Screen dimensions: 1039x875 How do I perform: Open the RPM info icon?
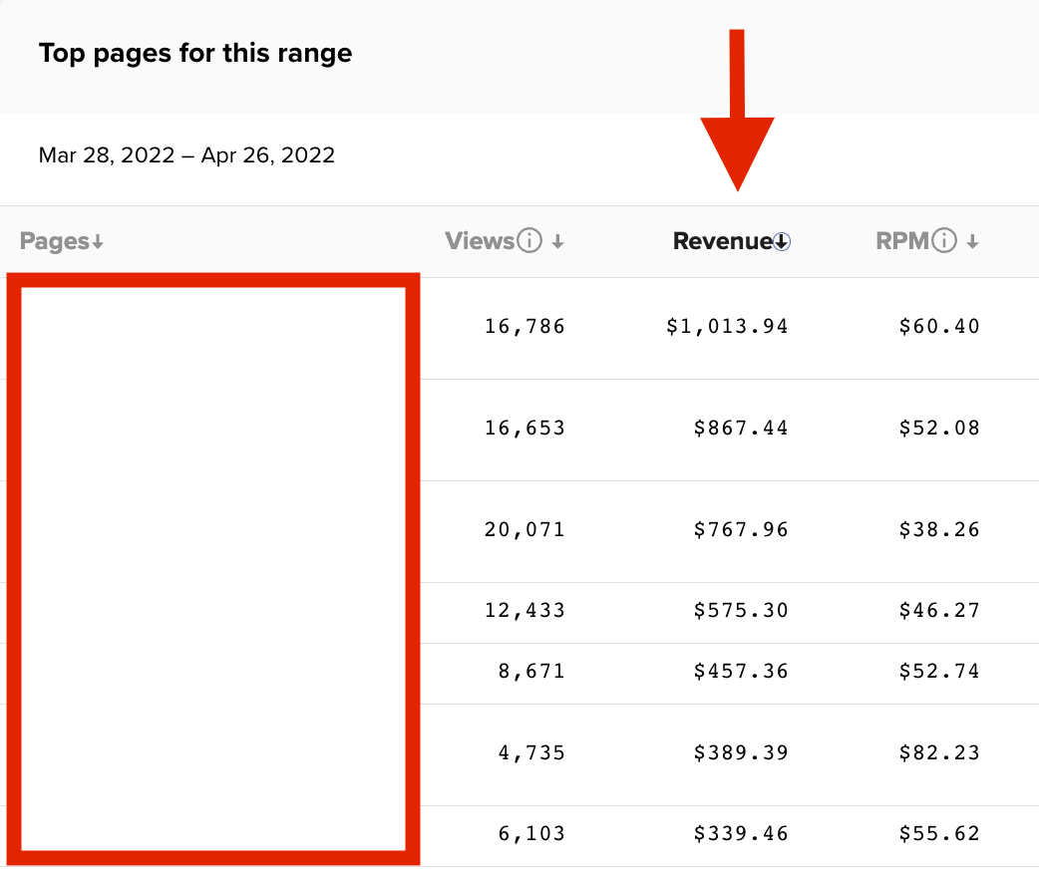(944, 240)
